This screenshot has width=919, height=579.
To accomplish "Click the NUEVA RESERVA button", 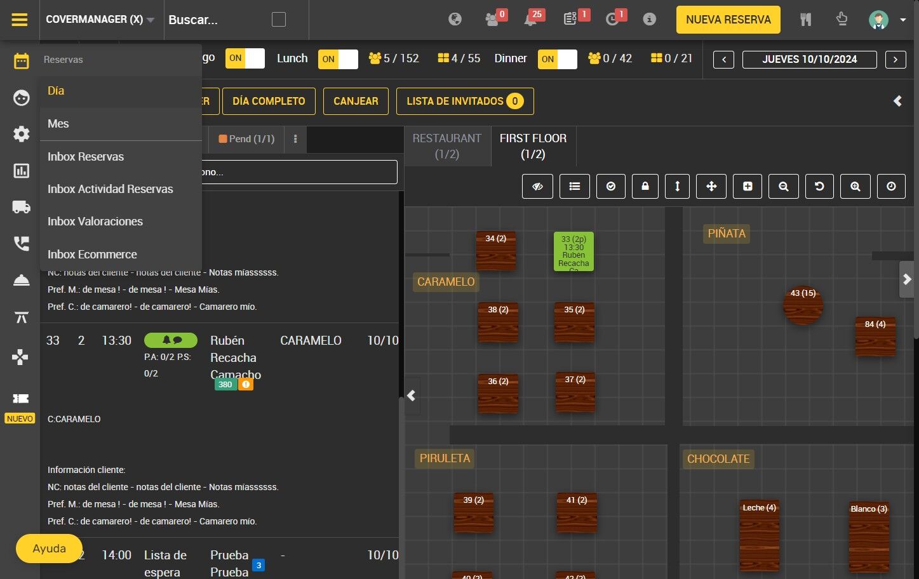I will [x=728, y=20].
